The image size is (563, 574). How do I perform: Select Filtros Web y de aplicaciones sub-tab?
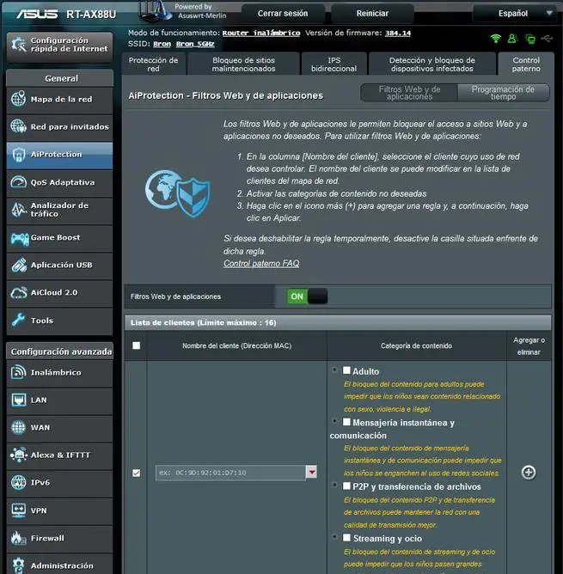[409, 93]
